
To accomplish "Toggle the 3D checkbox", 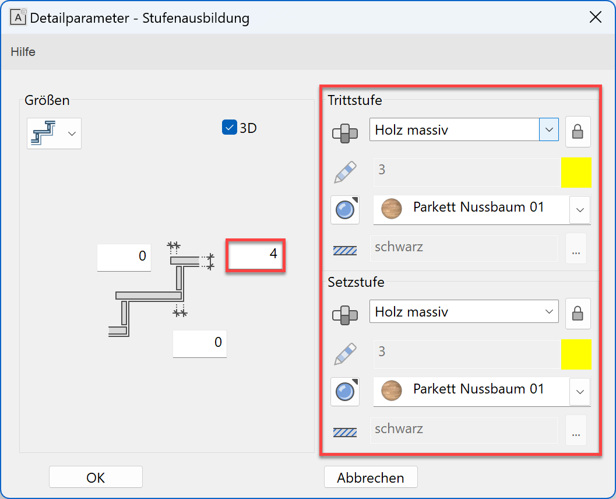I will coord(229,127).
